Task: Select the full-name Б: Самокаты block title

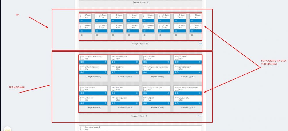Action: (x=186, y=98)
